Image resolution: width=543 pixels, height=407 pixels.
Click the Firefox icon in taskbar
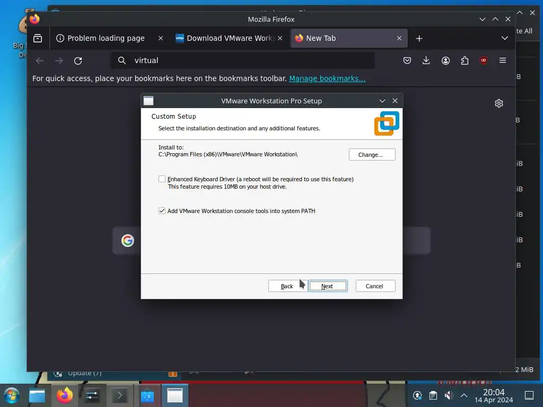(65, 395)
